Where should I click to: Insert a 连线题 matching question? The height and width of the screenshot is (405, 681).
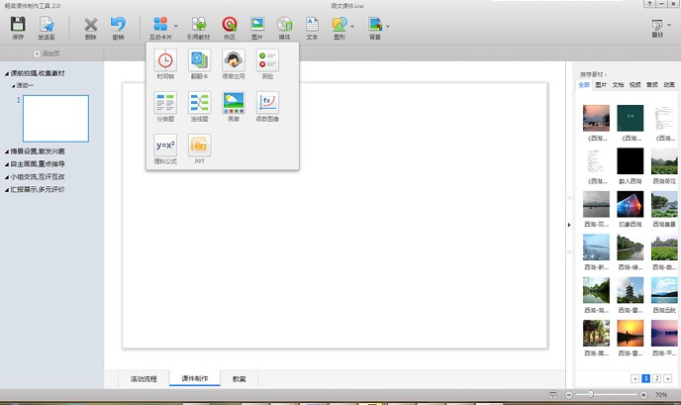coord(199,103)
